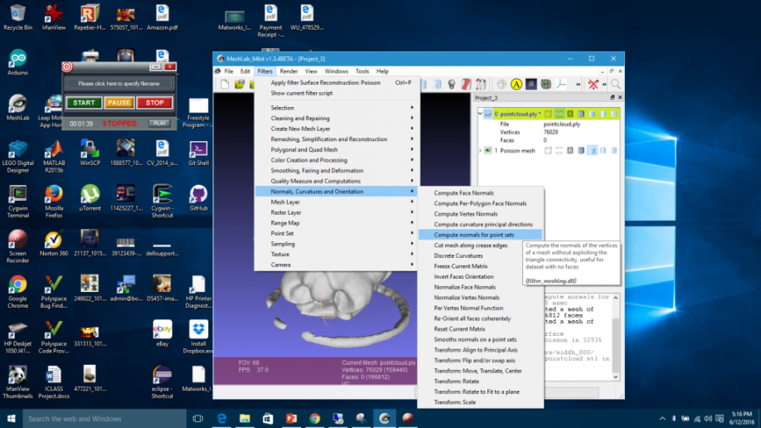This screenshot has width=761, height=428.
Task: Collapse the pointcloud.ply layer details
Action: tap(480, 114)
